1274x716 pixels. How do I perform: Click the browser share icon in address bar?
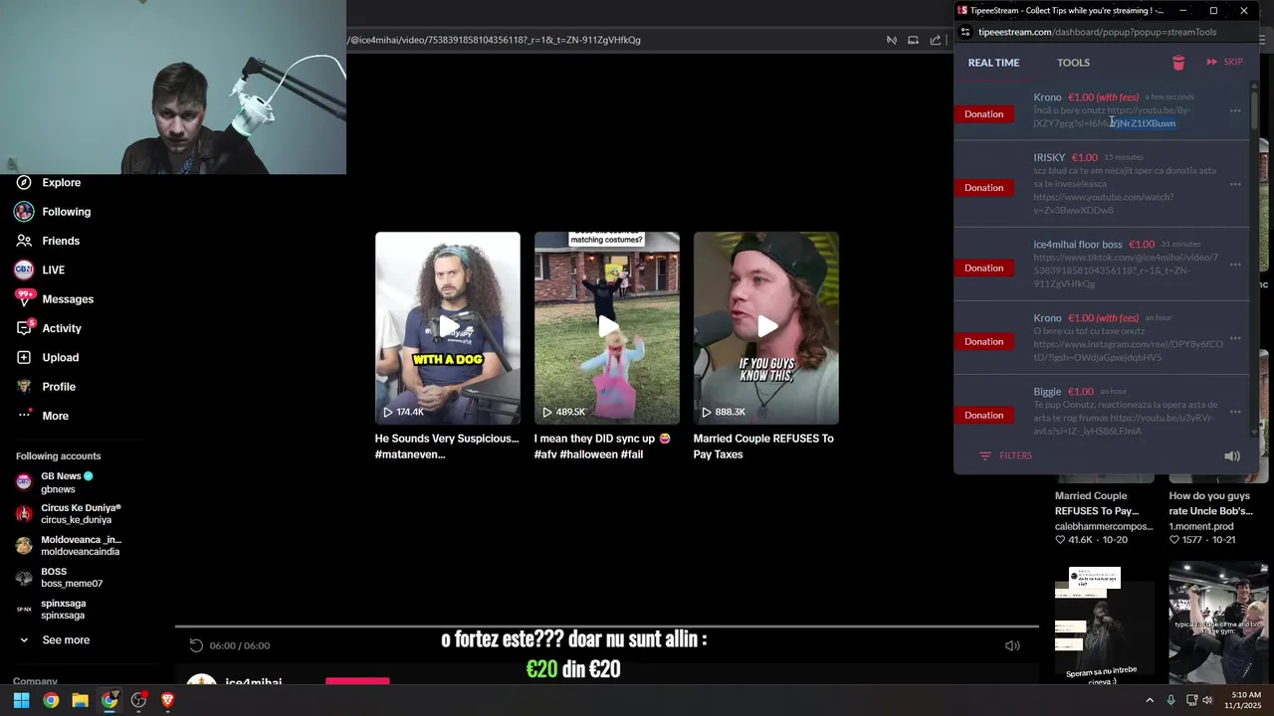[936, 40]
